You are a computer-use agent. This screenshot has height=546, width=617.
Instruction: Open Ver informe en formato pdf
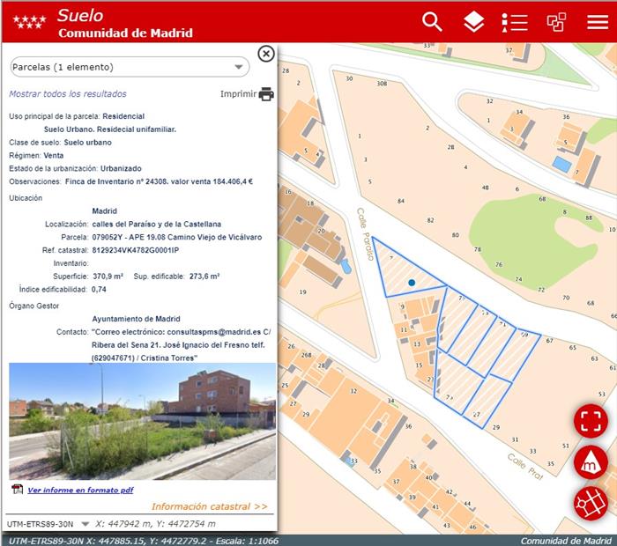click(80, 490)
